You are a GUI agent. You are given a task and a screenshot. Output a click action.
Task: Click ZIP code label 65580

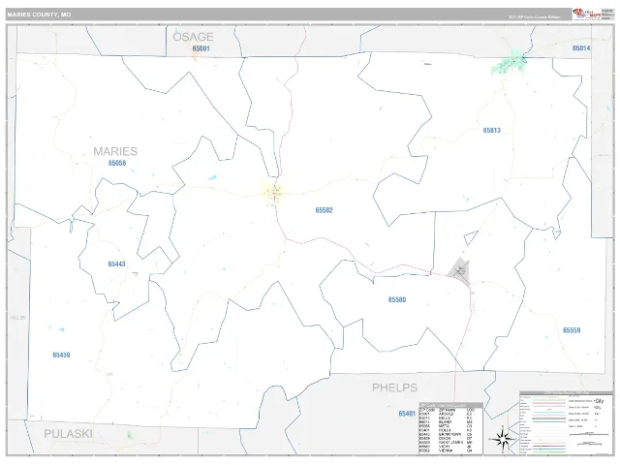[x=397, y=299]
